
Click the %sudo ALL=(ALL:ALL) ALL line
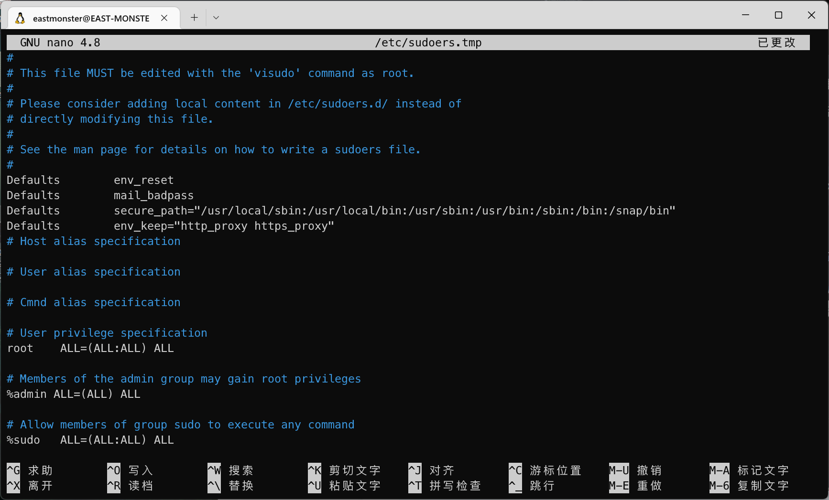click(x=91, y=440)
